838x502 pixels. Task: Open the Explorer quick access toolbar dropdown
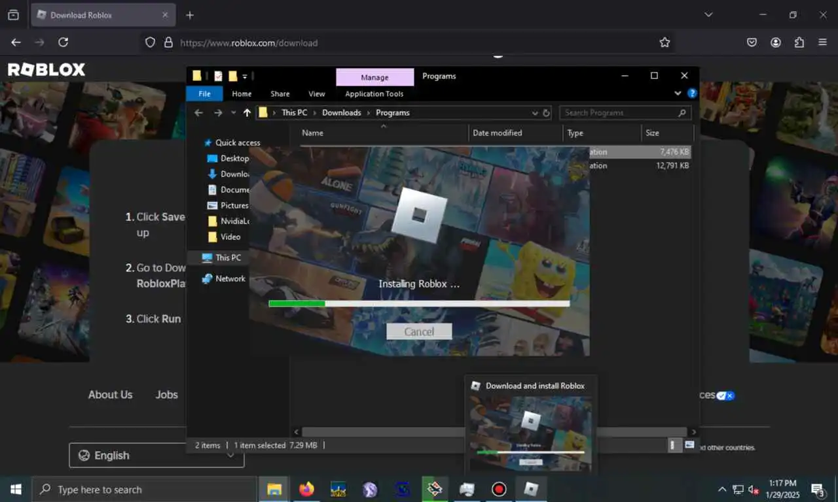point(245,76)
